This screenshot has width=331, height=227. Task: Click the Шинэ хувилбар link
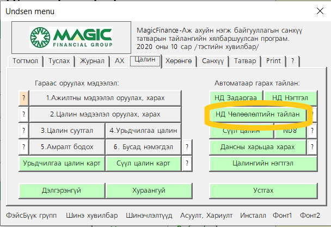tap(91, 215)
